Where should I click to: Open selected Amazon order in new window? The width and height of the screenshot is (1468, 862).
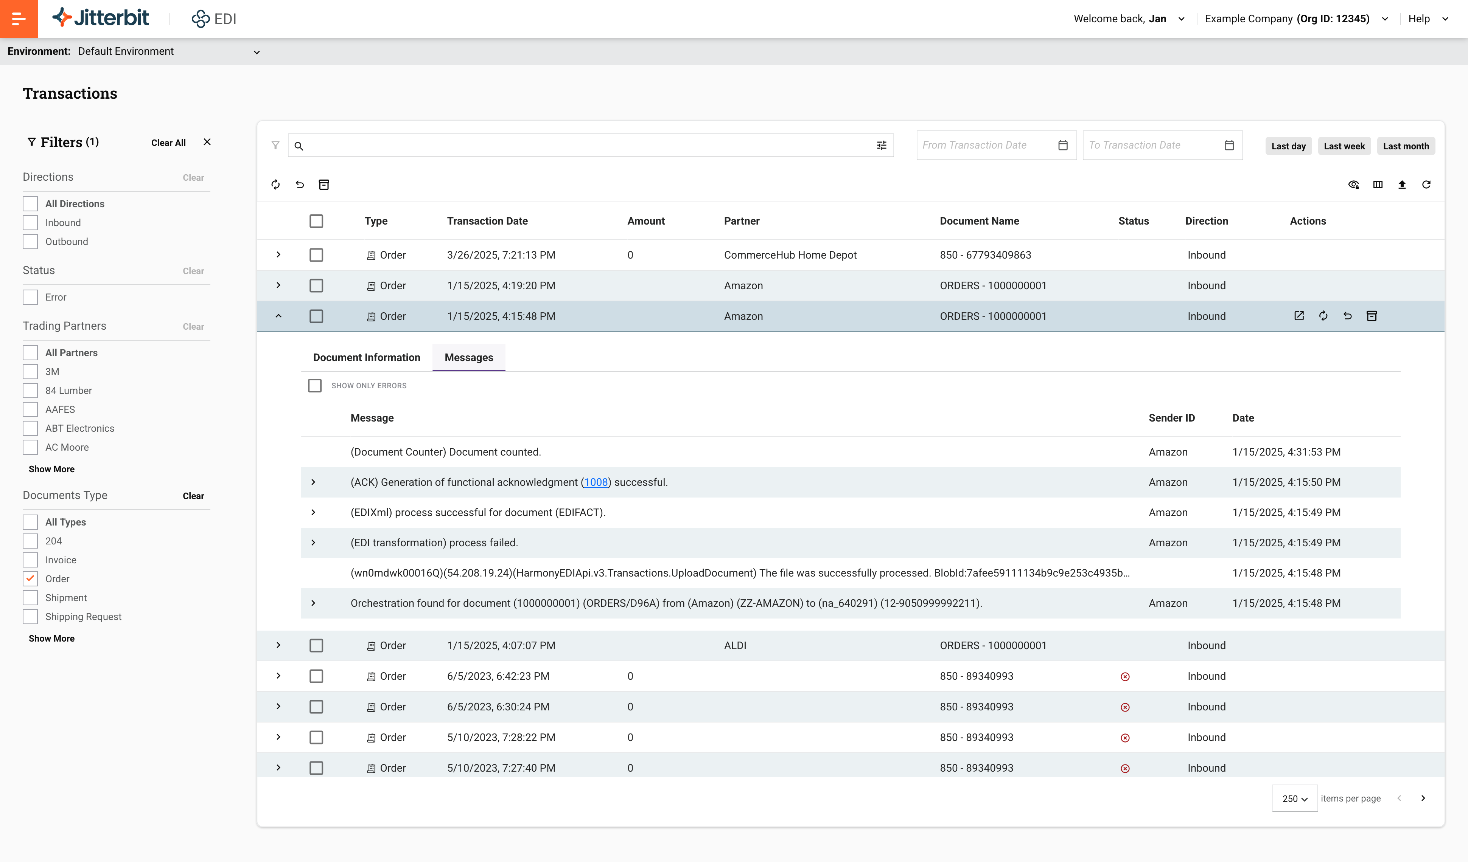coord(1299,316)
